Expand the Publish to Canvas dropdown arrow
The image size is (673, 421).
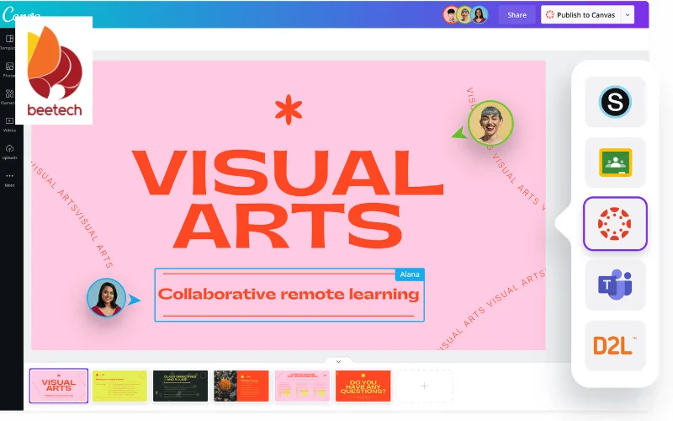coord(628,14)
